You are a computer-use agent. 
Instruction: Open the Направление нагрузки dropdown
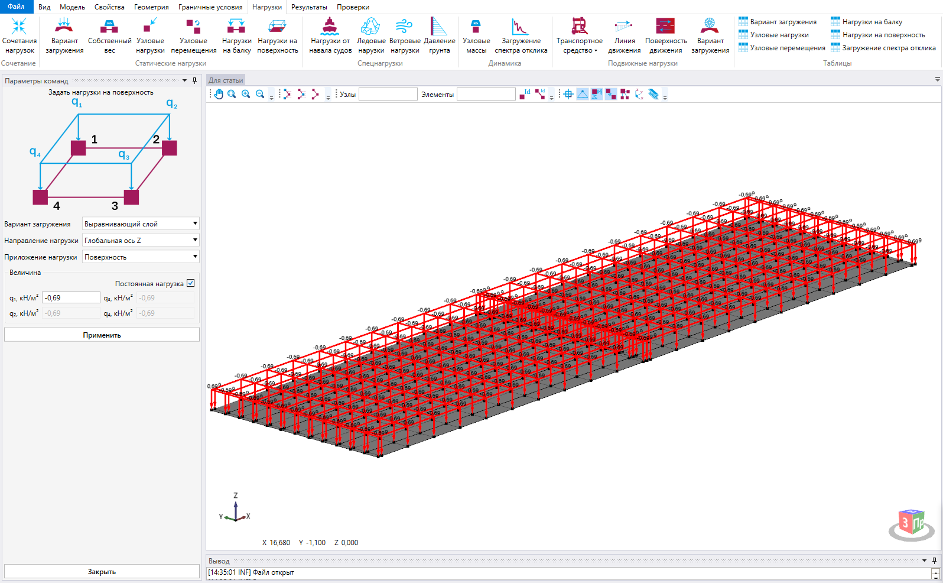[141, 240]
